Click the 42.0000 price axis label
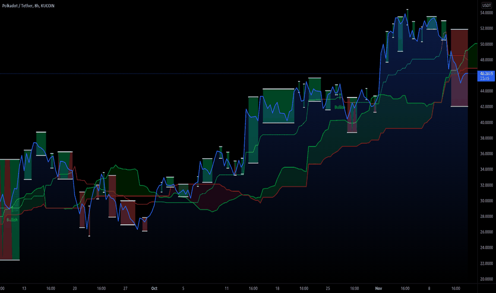 486,107
